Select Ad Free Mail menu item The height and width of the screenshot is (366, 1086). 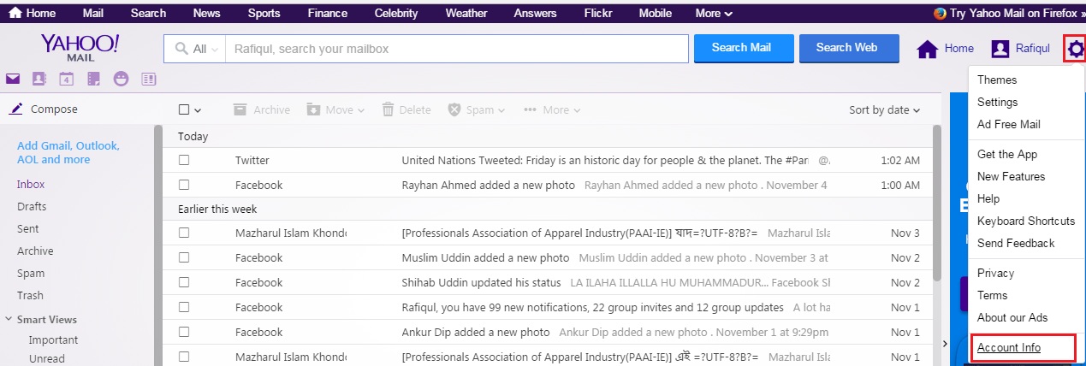(x=1009, y=124)
